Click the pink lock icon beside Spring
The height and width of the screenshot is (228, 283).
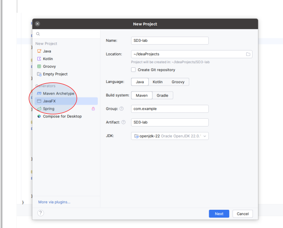click(93, 108)
